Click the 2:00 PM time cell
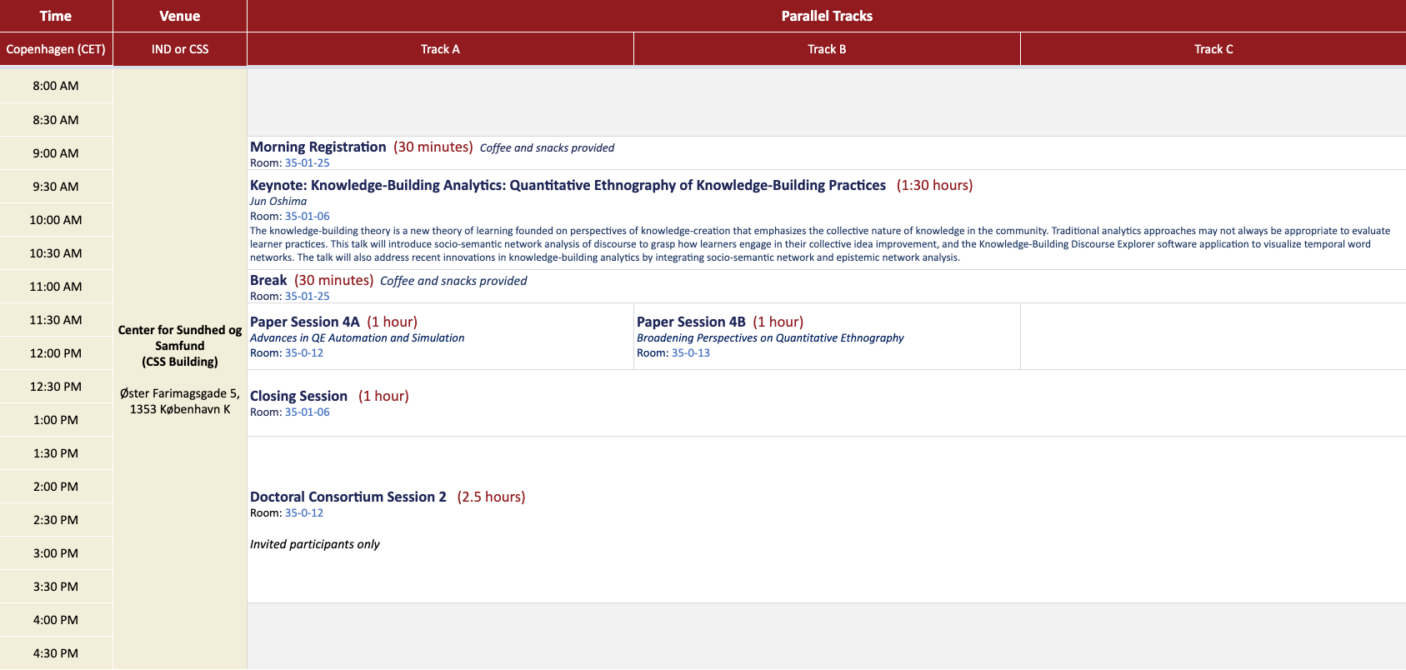Image resolution: width=1406 pixels, height=670 pixels. click(x=56, y=487)
